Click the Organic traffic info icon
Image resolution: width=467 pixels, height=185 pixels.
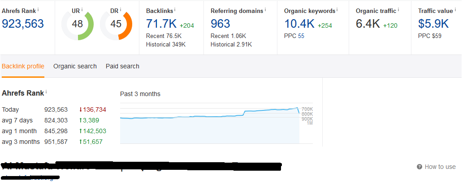point(398,9)
